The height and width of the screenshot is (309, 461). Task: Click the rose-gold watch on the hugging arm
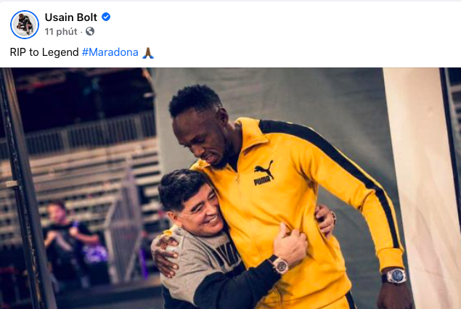281,265
